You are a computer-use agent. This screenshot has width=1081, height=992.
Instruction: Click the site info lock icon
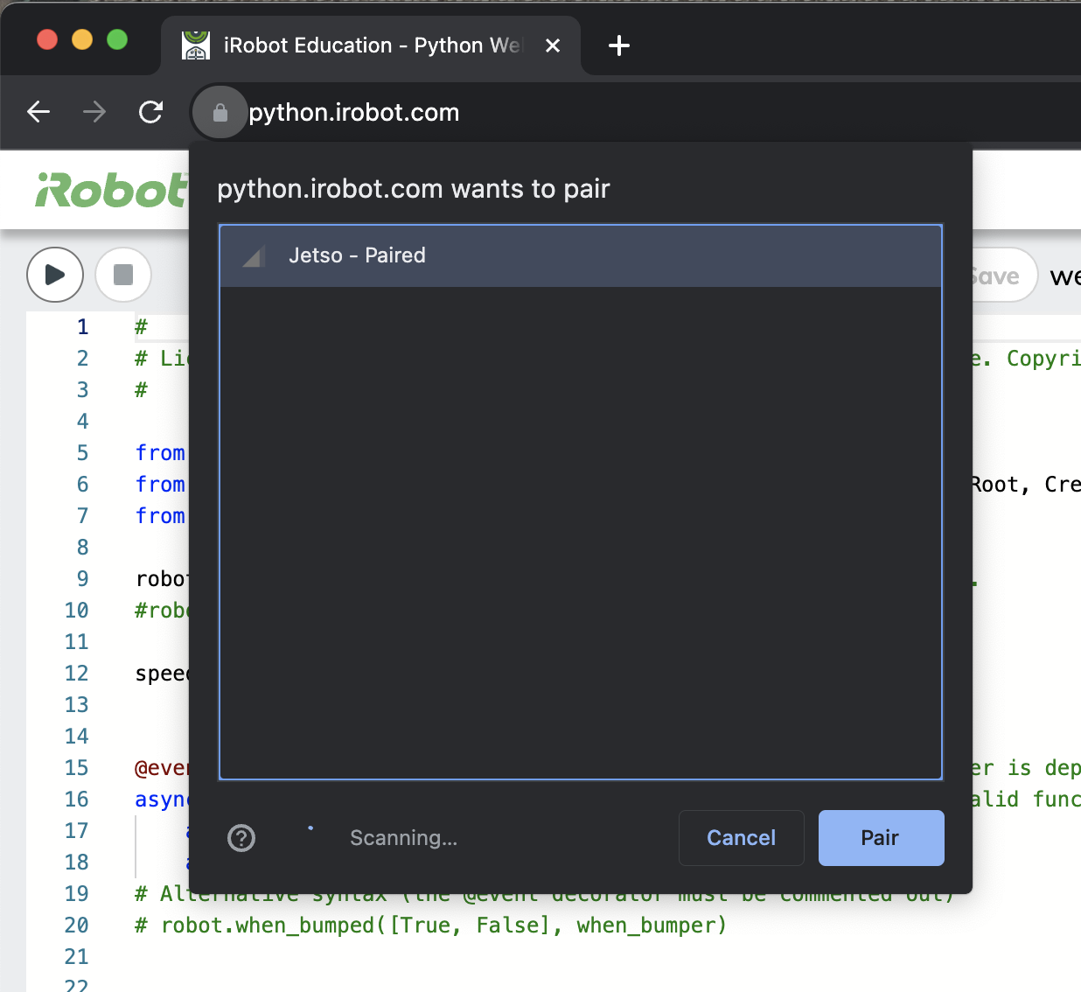click(220, 113)
